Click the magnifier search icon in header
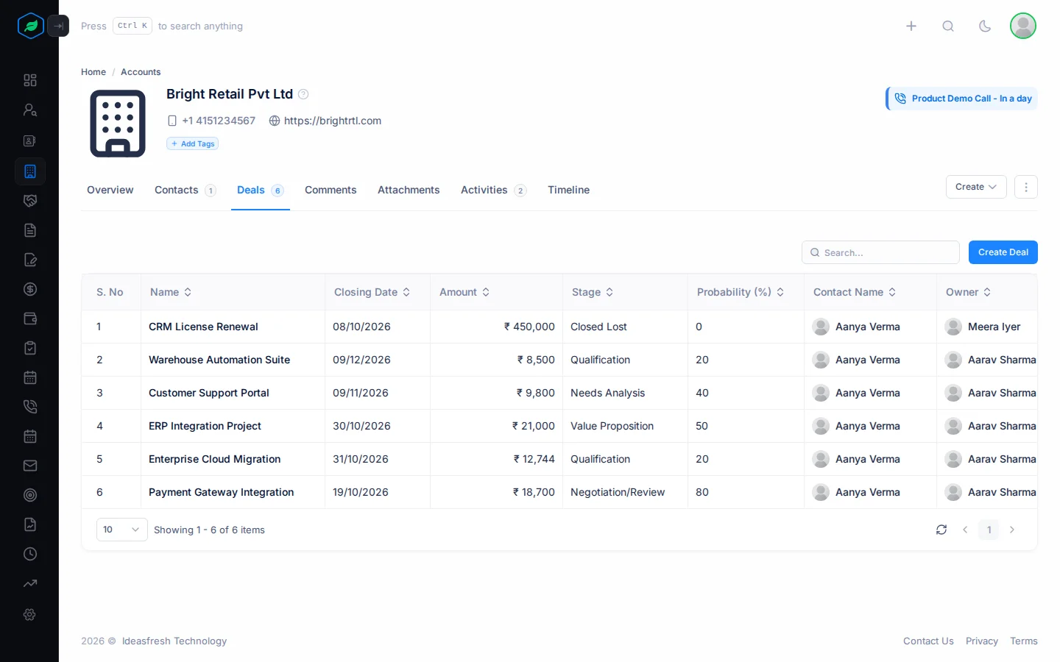 pyautogui.click(x=948, y=26)
